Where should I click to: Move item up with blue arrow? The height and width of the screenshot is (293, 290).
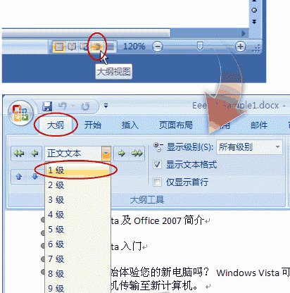tap(19, 176)
